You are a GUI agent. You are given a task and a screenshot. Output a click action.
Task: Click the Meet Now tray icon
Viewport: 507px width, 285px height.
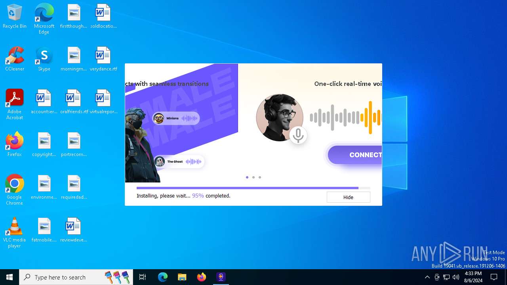[437, 277]
